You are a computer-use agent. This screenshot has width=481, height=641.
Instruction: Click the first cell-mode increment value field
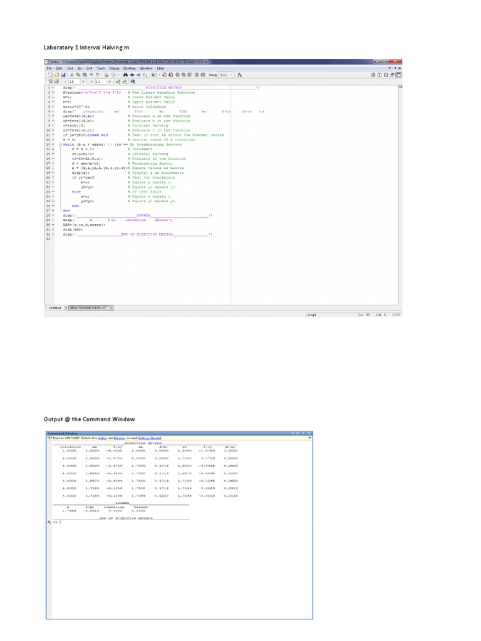point(74,82)
